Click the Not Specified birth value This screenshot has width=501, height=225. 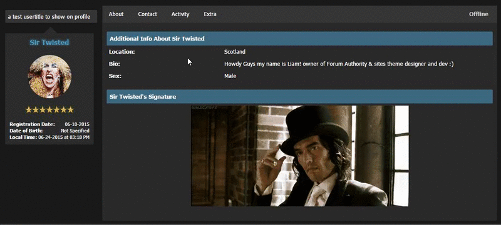[75, 131]
